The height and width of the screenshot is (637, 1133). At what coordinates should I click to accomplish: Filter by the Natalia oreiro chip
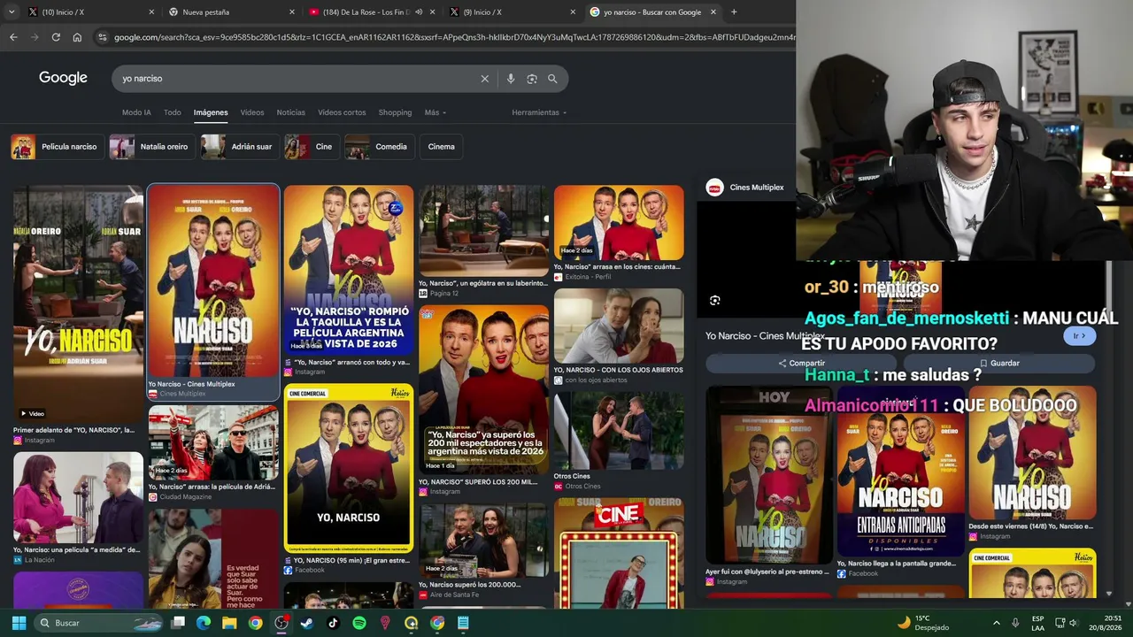point(151,147)
